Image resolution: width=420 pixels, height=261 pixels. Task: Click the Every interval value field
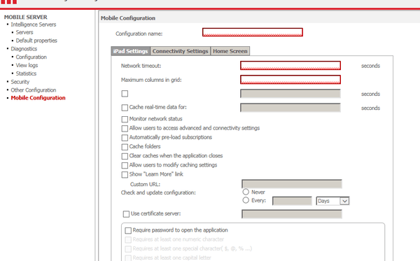292,201
